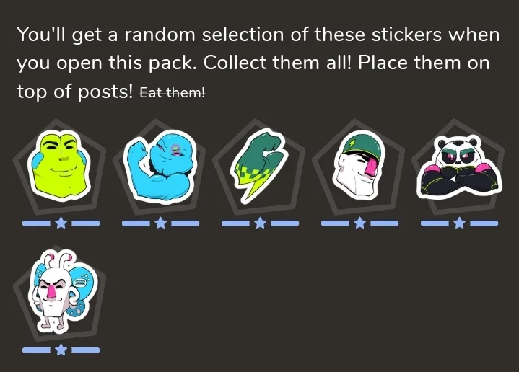Click star under white bunny sticker

[x=61, y=350]
